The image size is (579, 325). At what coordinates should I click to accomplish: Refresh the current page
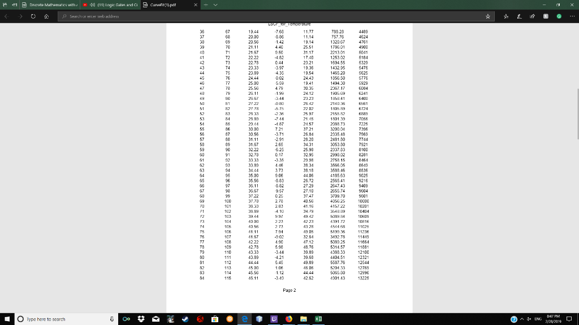pos(32,16)
